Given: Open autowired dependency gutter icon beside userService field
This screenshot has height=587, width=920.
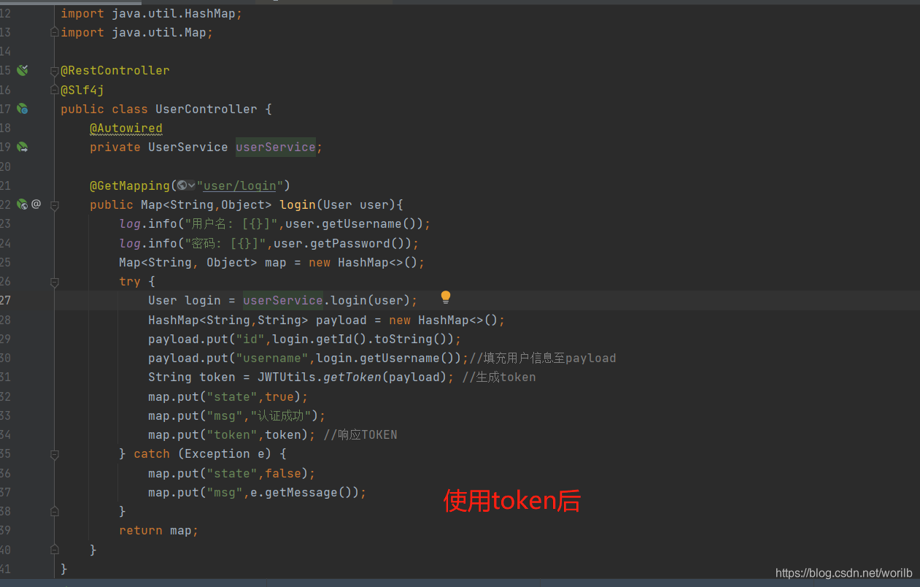Looking at the screenshot, I should coord(23,147).
